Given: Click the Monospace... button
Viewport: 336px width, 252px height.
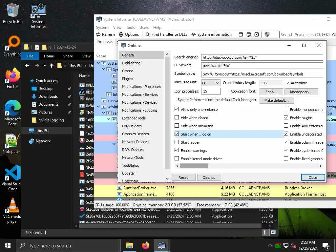Looking at the screenshot, I should pyautogui.click(x=301, y=92).
